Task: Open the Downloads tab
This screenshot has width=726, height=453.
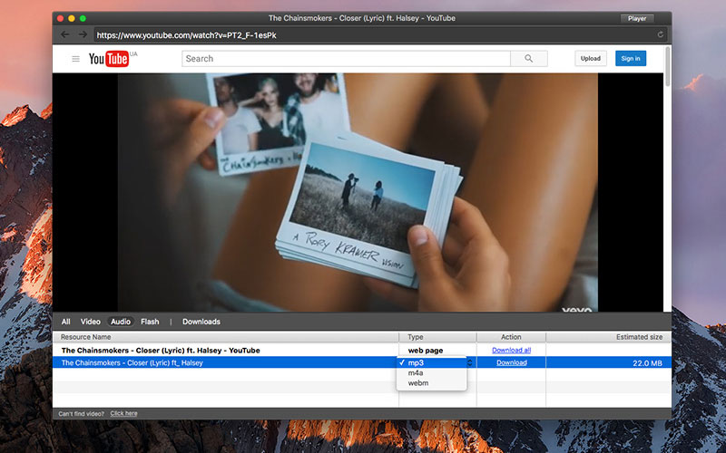Action: point(201,322)
